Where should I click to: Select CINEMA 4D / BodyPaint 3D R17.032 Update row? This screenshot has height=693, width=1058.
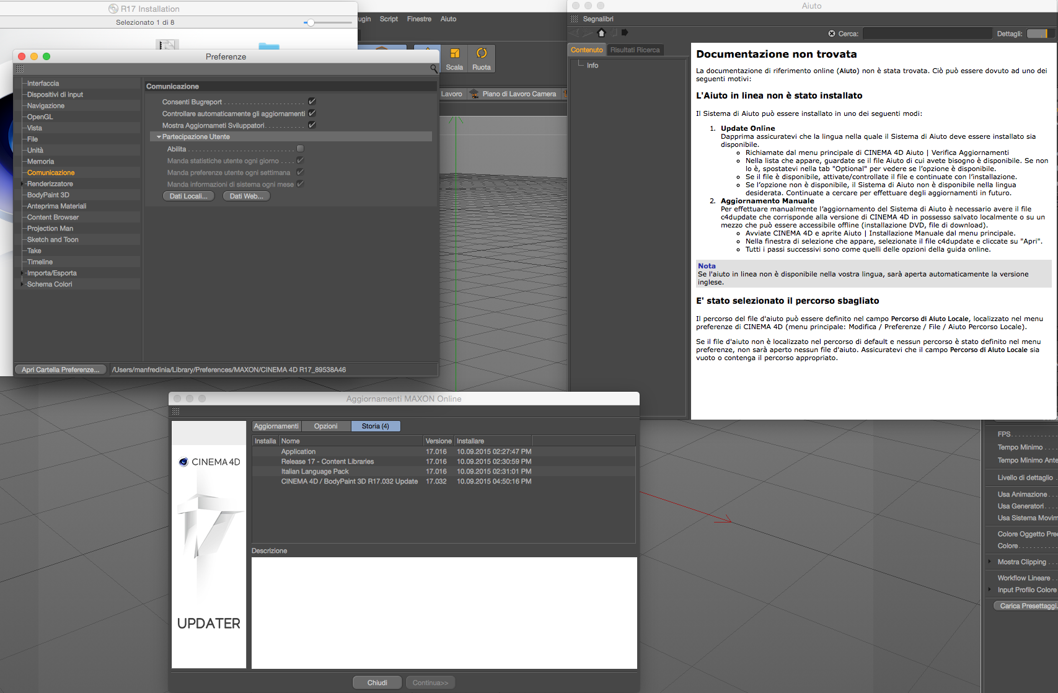(444, 481)
